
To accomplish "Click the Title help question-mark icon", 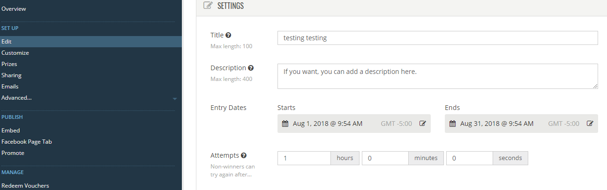I will point(228,35).
